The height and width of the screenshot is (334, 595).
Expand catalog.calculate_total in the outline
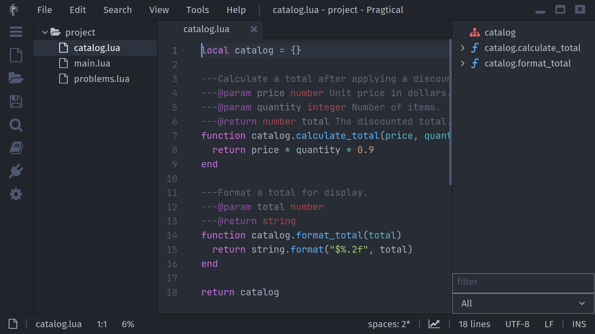[x=463, y=48]
